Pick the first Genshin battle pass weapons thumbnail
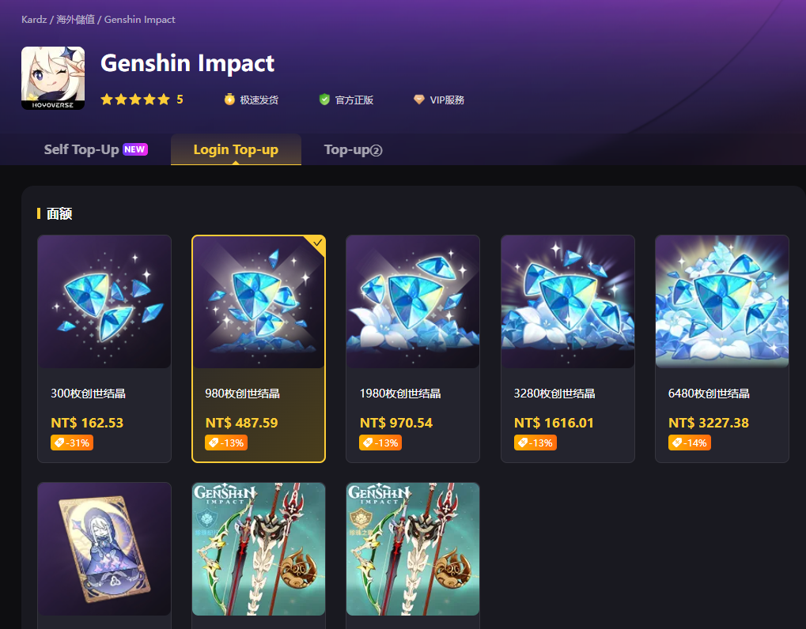 259,548
